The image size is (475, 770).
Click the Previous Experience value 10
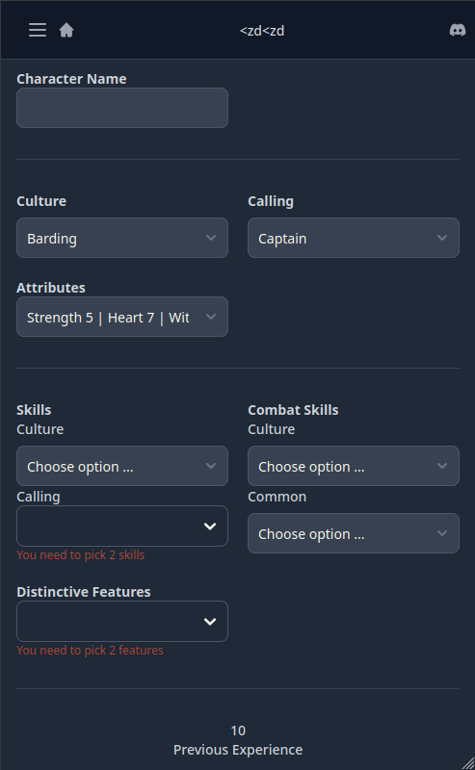tap(238, 731)
